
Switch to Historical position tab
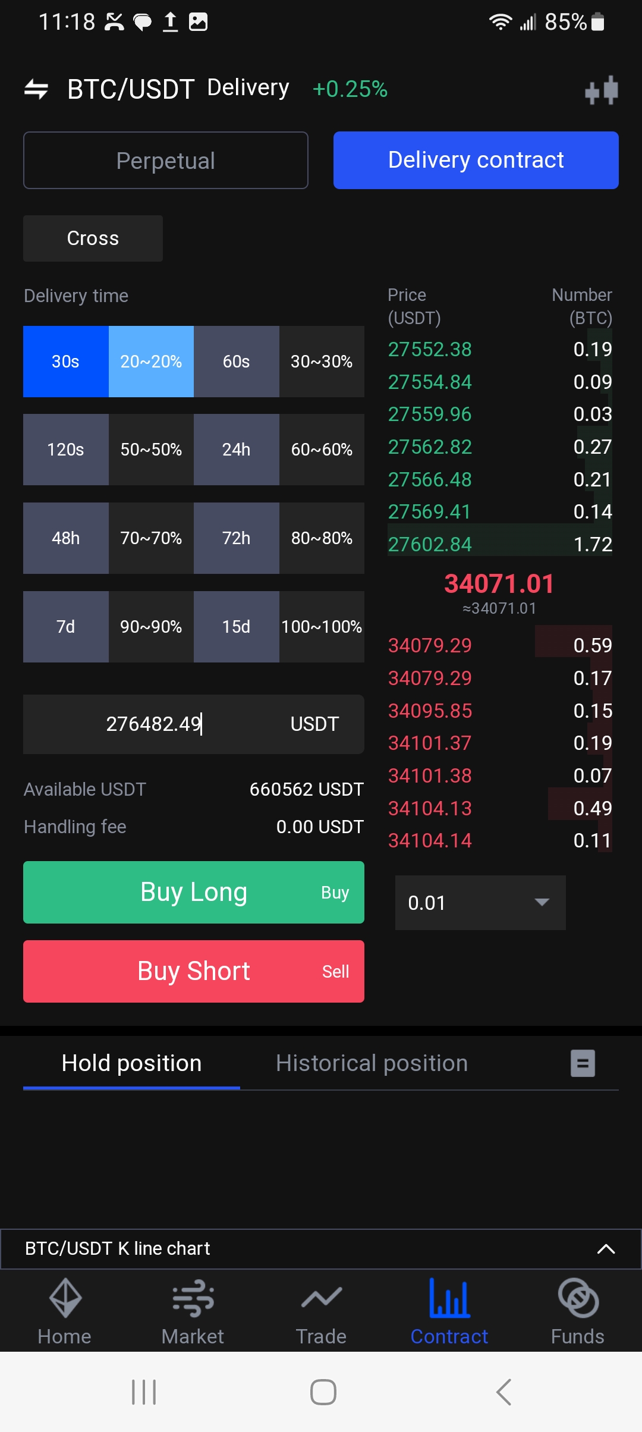click(x=372, y=1063)
